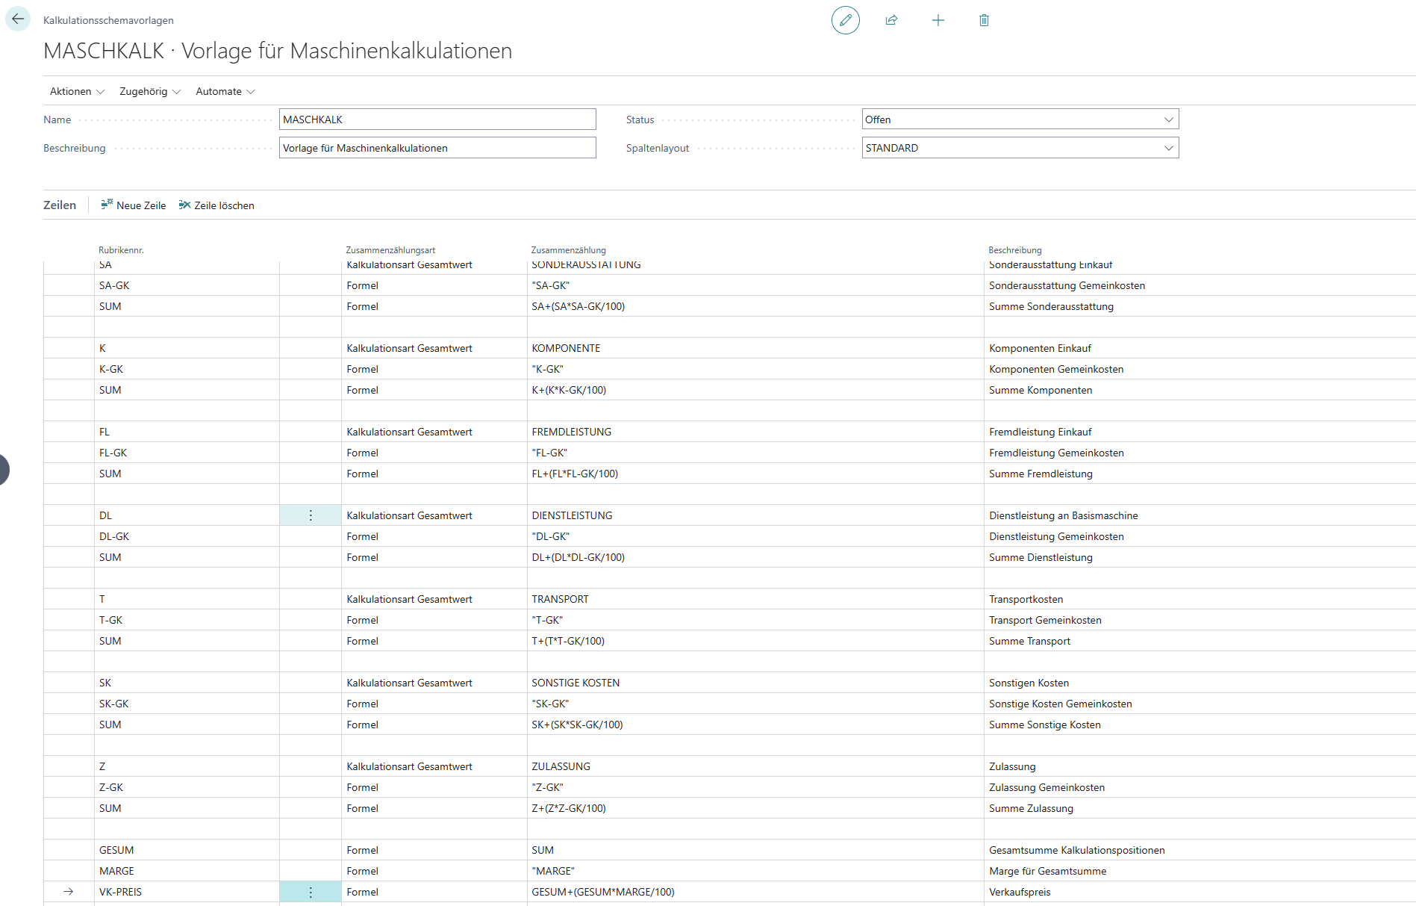Click the TRANSPORT cell
This screenshot has height=906, width=1416.
click(755, 599)
